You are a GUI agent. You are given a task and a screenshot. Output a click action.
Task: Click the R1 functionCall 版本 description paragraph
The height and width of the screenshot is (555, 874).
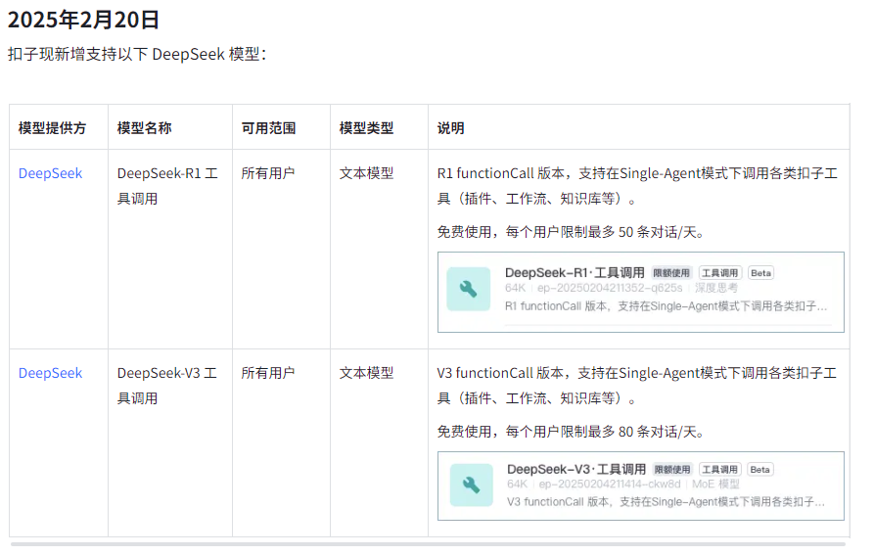pyautogui.click(x=637, y=186)
